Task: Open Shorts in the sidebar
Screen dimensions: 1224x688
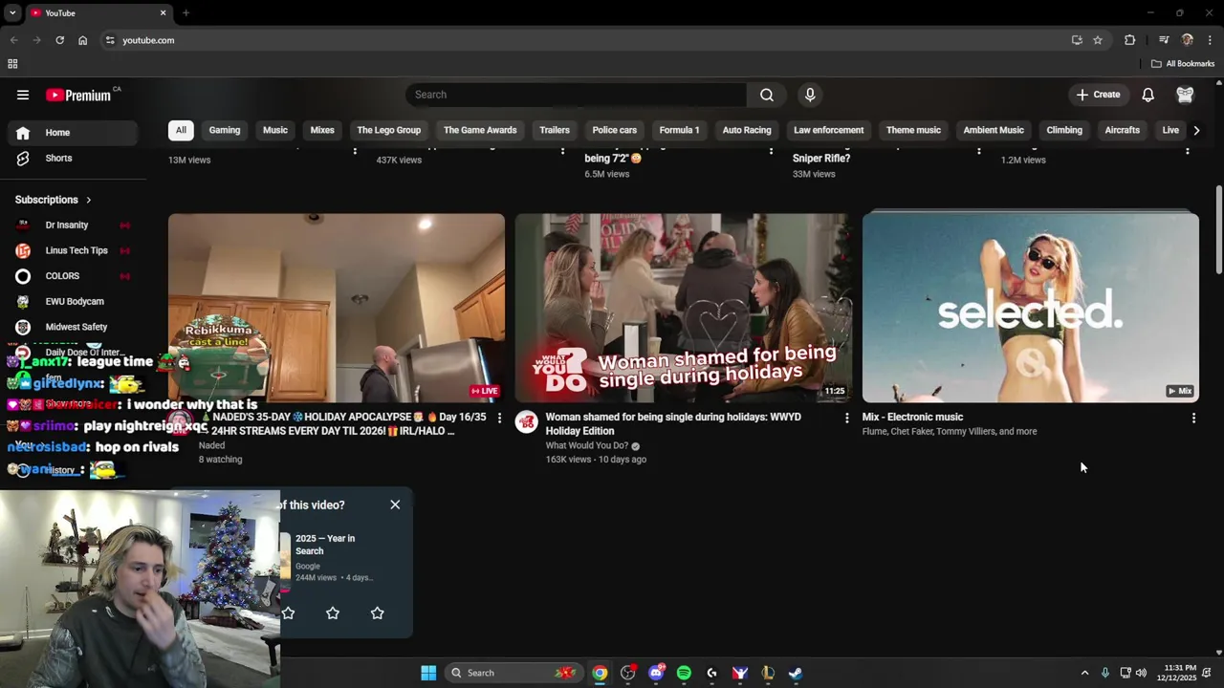Action: [x=74, y=158]
